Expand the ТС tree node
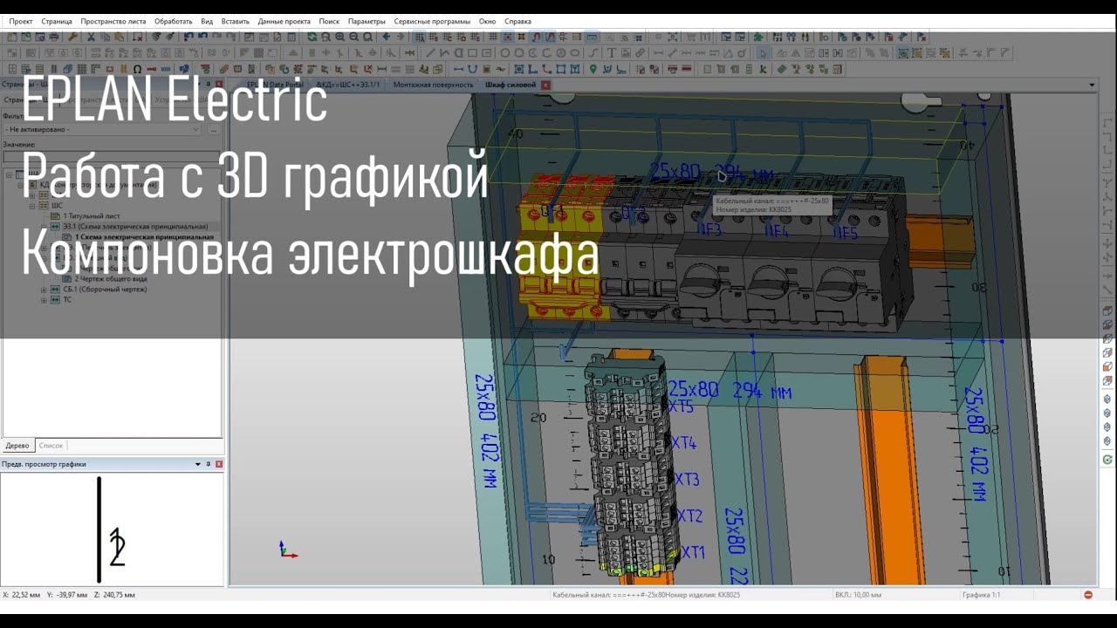 click(x=44, y=300)
